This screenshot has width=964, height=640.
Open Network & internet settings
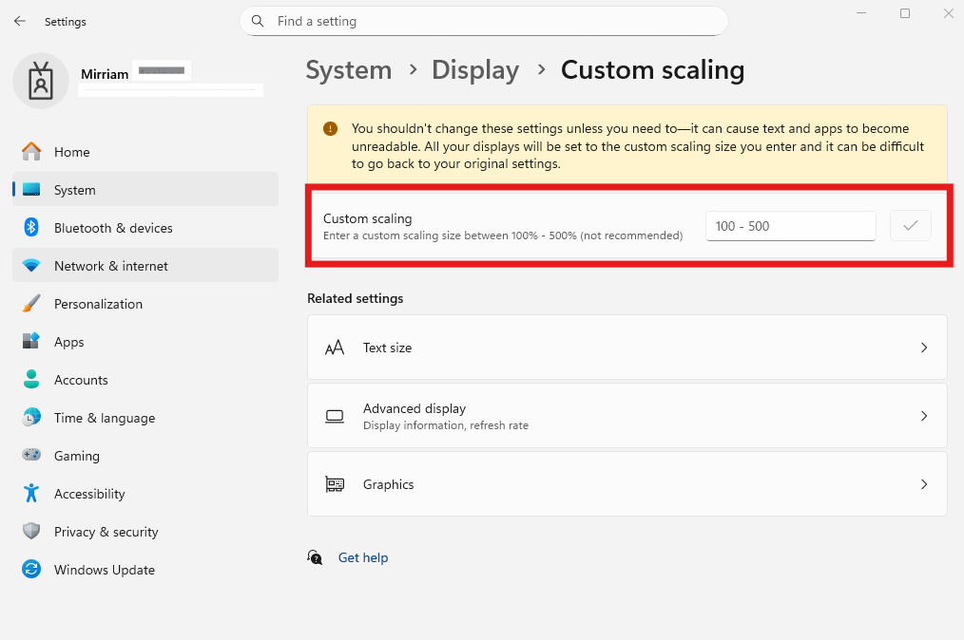pyautogui.click(x=145, y=266)
